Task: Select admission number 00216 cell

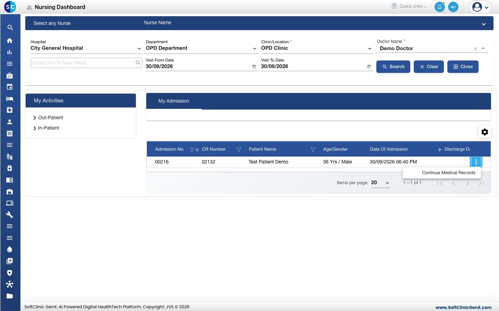Action: [162, 162]
